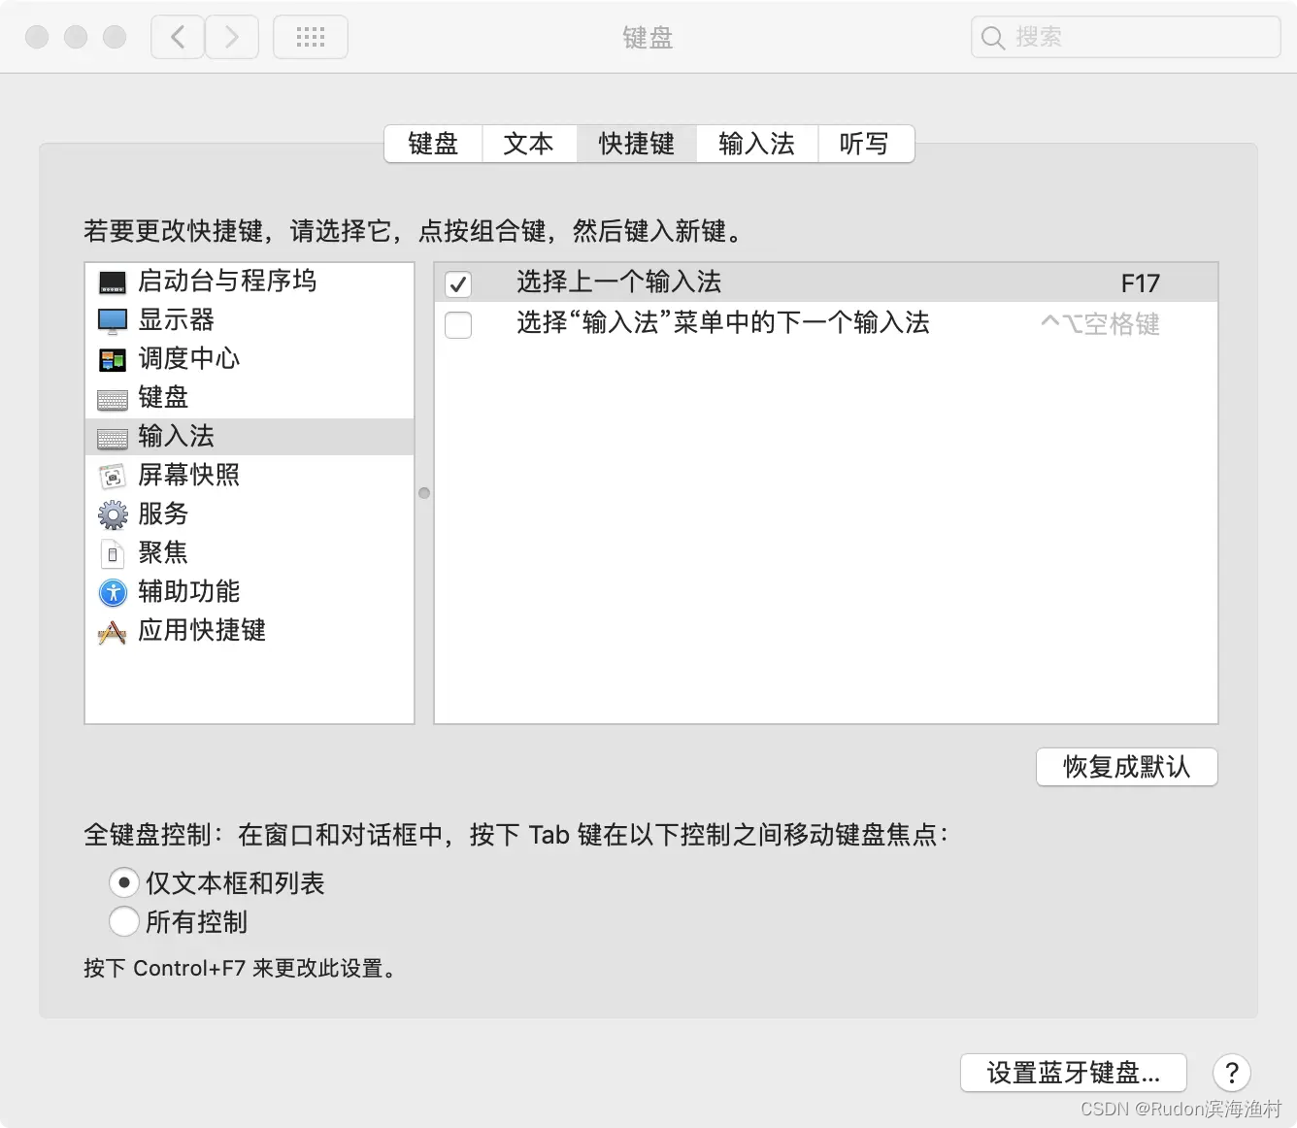Image resolution: width=1297 pixels, height=1128 pixels.
Task: Select 屏幕快照 label in list
Action: tap(188, 476)
